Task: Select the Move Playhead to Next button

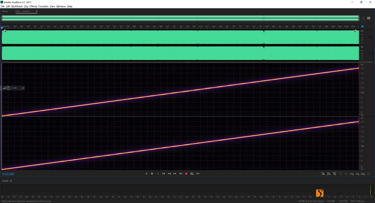Action: click(x=181, y=174)
